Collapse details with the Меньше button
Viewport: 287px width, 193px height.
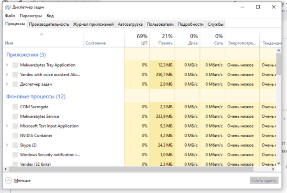point(18,181)
